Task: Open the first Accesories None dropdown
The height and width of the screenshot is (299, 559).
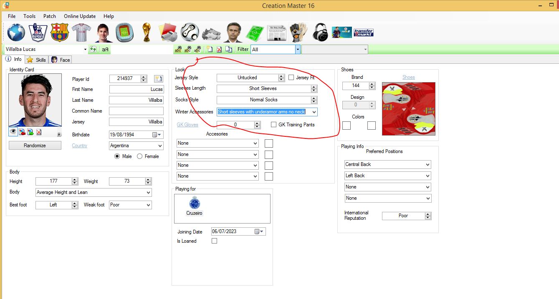Action: pos(255,143)
